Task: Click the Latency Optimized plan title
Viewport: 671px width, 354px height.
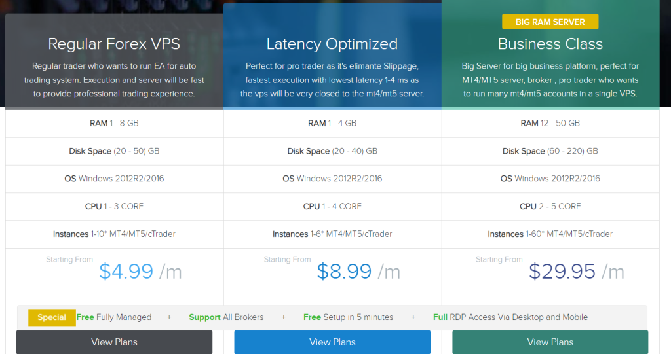Action: (332, 44)
